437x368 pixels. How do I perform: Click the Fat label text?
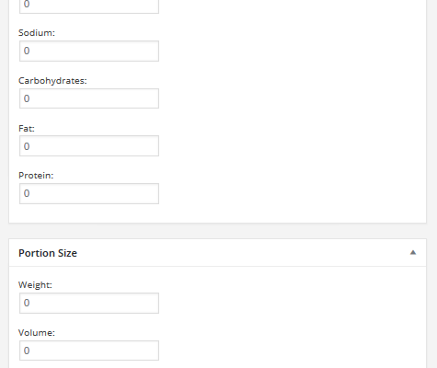point(27,129)
